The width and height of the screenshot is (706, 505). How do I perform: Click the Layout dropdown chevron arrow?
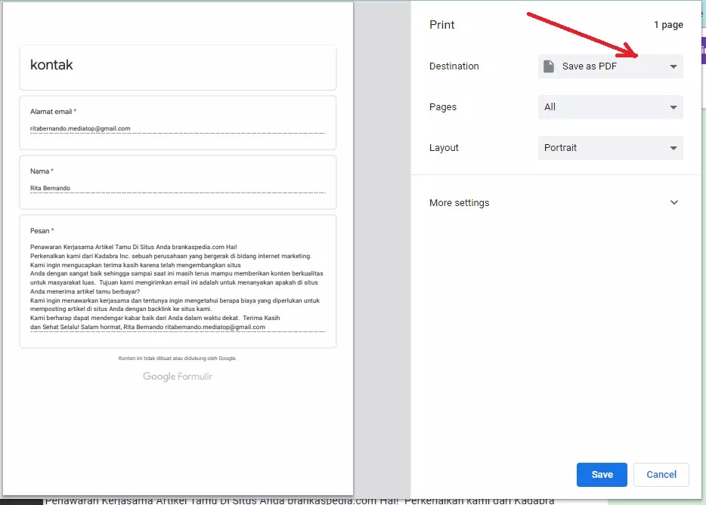673,147
